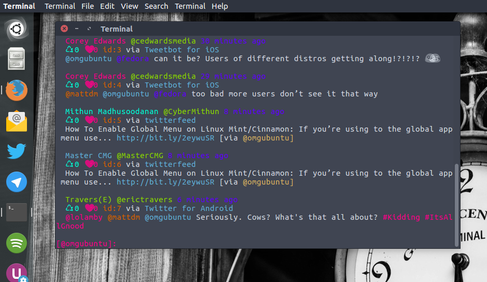The image size is (487, 282).
Task: Click heart icon on tweet id:4
Action: pyautogui.click(x=89, y=85)
